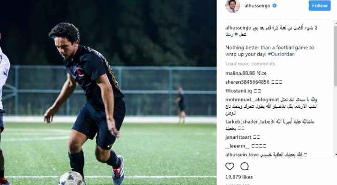The height and width of the screenshot is (185, 337).
Task: Click the heart like icon
Action: (230, 166)
